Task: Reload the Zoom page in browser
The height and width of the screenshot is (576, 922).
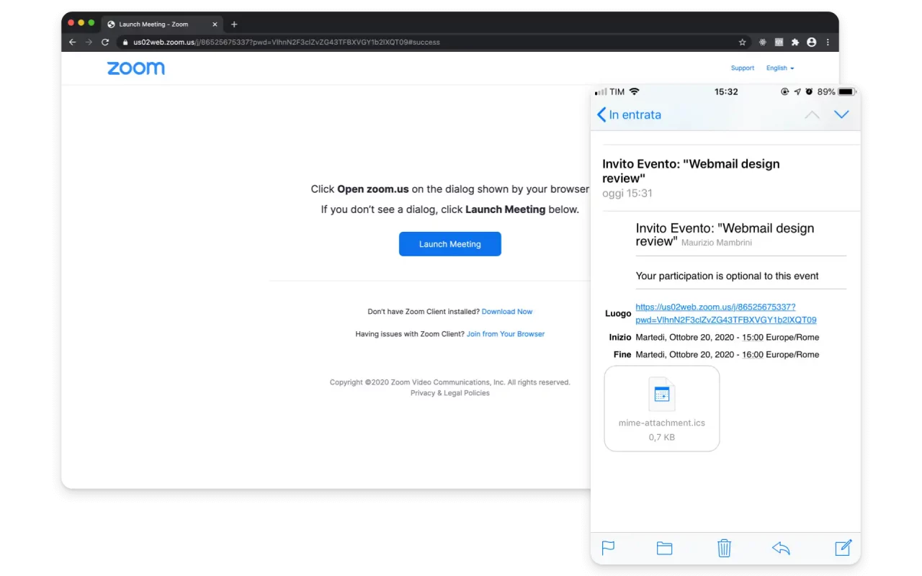Action: [x=105, y=42]
